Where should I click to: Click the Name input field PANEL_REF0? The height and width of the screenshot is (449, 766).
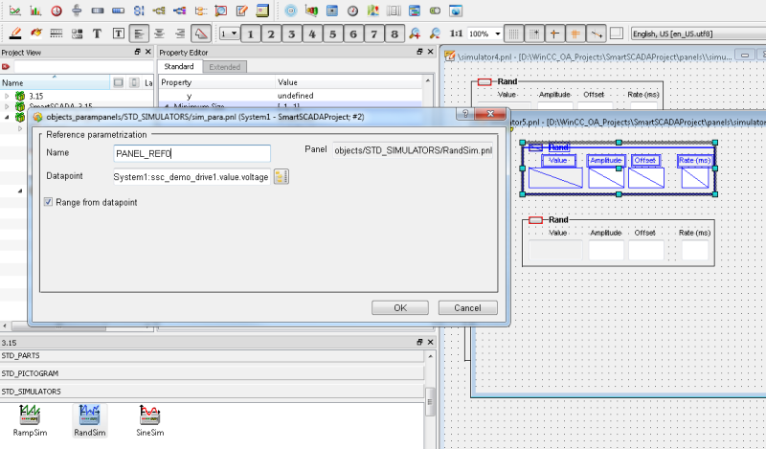pyautogui.click(x=191, y=152)
